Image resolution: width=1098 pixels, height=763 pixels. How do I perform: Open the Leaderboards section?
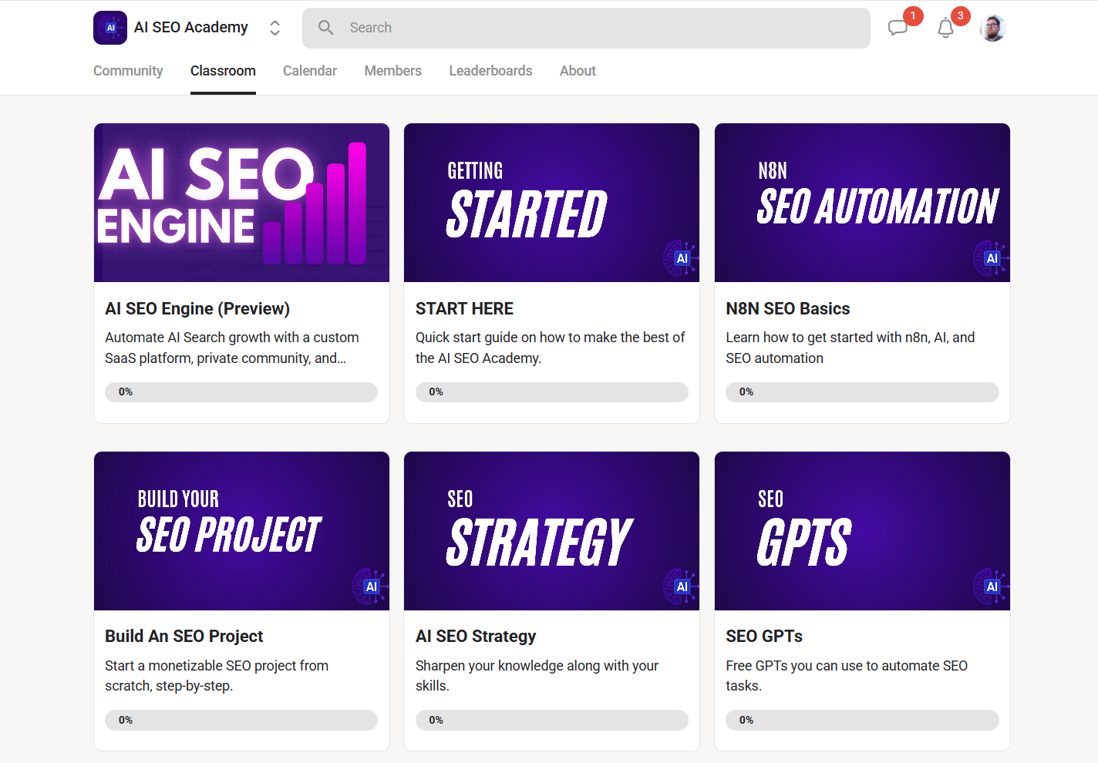click(490, 71)
